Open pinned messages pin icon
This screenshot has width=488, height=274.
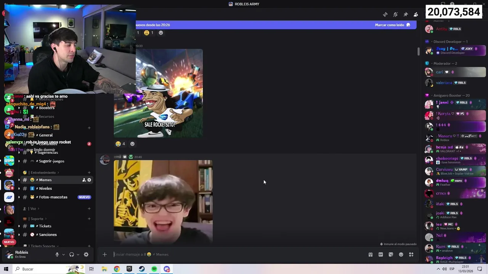[406, 14]
